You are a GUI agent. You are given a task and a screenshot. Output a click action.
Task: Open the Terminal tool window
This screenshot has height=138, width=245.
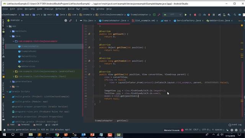tap(24, 125)
